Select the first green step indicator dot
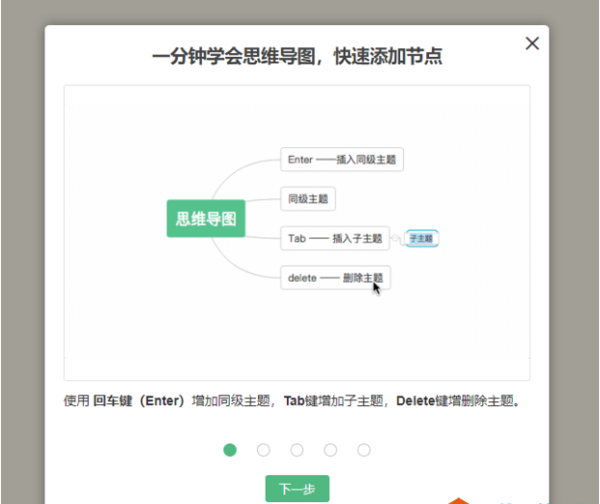Image resolution: width=600 pixels, height=504 pixels. [230, 450]
